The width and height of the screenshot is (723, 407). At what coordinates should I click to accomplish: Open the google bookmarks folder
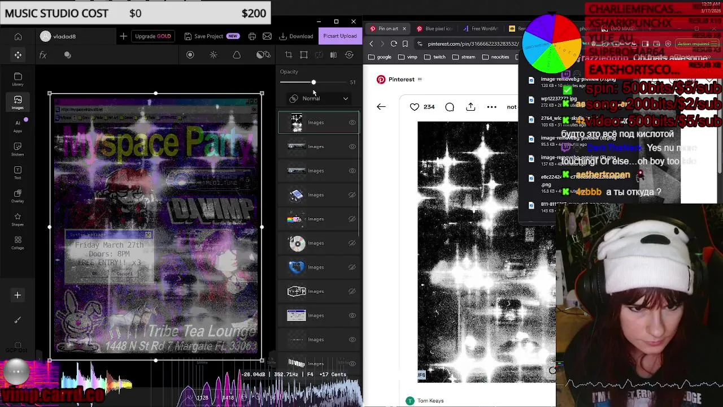click(380, 57)
